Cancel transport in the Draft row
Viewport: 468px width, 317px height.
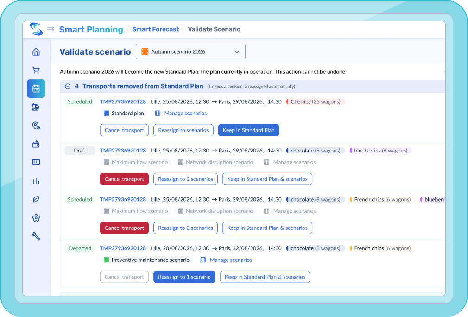click(124, 179)
